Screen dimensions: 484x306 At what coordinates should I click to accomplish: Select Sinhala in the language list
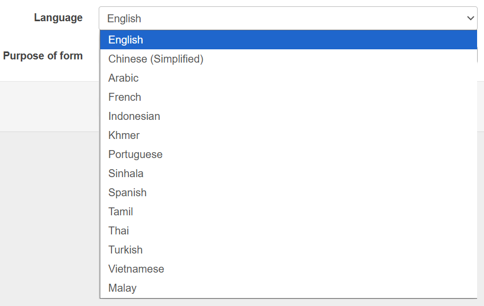tap(126, 173)
